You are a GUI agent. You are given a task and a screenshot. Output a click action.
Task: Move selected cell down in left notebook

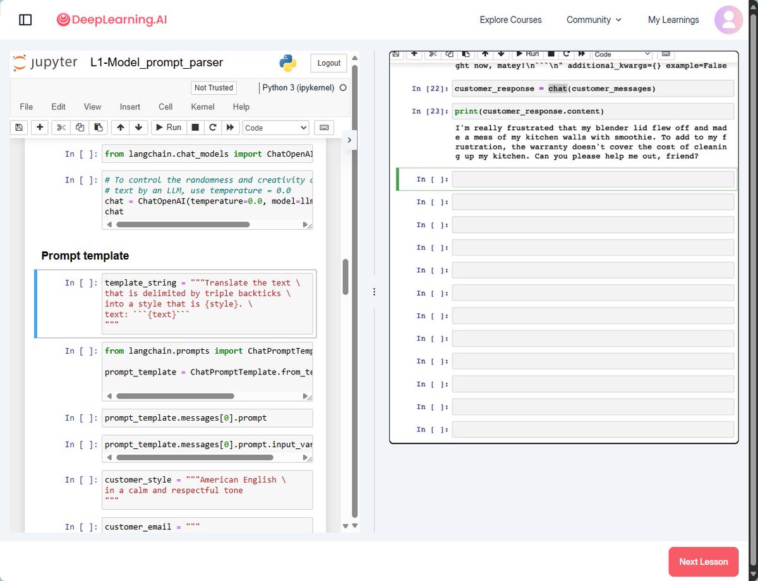pos(139,128)
